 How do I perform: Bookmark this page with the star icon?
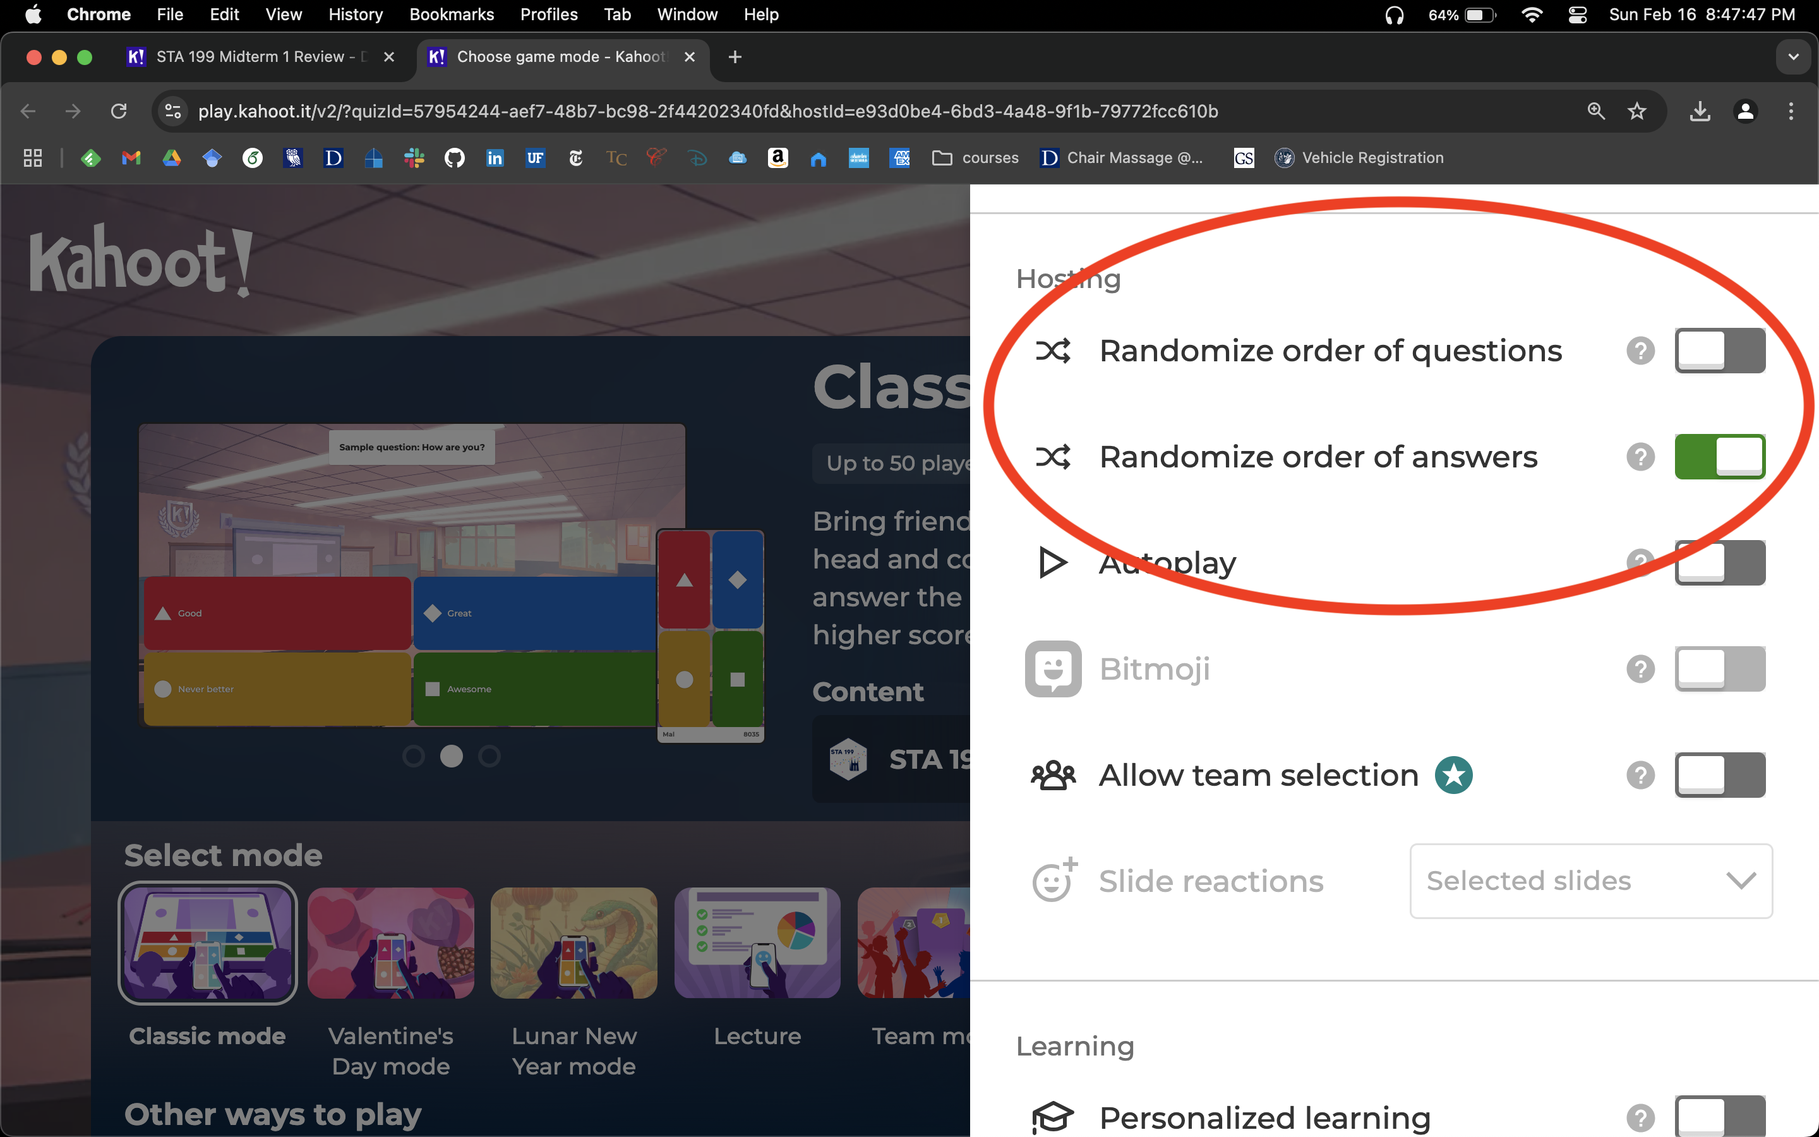pyautogui.click(x=1636, y=111)
